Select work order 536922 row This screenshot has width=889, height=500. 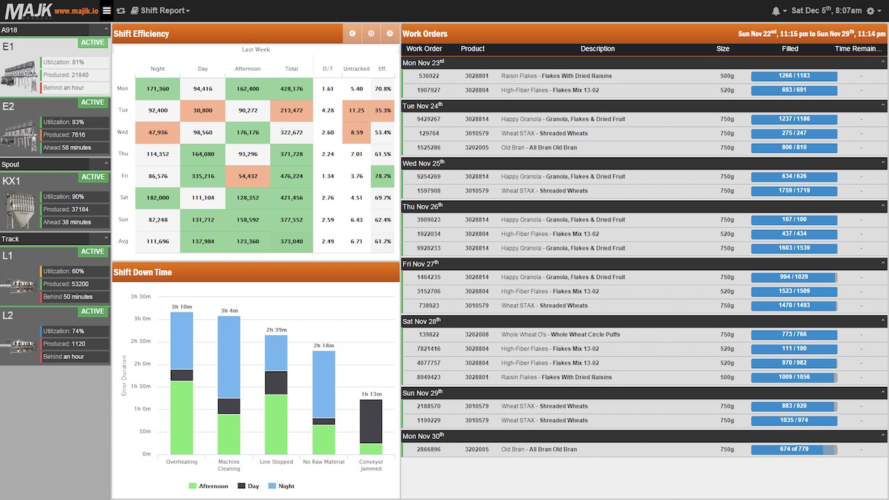(645, 76)
